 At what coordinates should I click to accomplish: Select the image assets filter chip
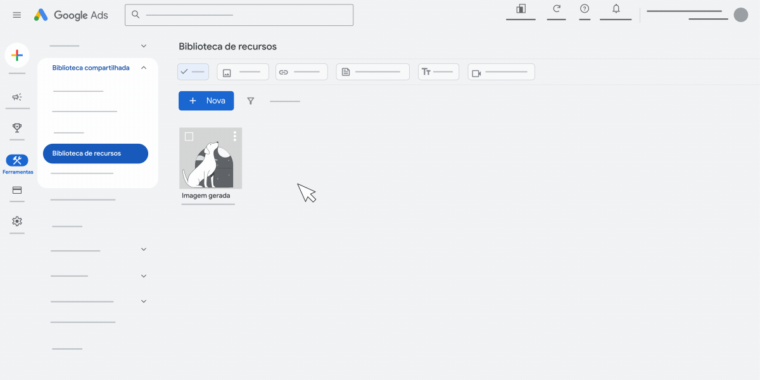[x=243, y=72]
